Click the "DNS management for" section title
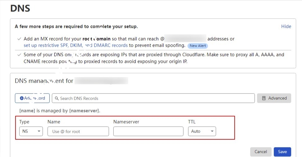Image resolution: width=302 pixels, height=157 pixels. point(44,81)
